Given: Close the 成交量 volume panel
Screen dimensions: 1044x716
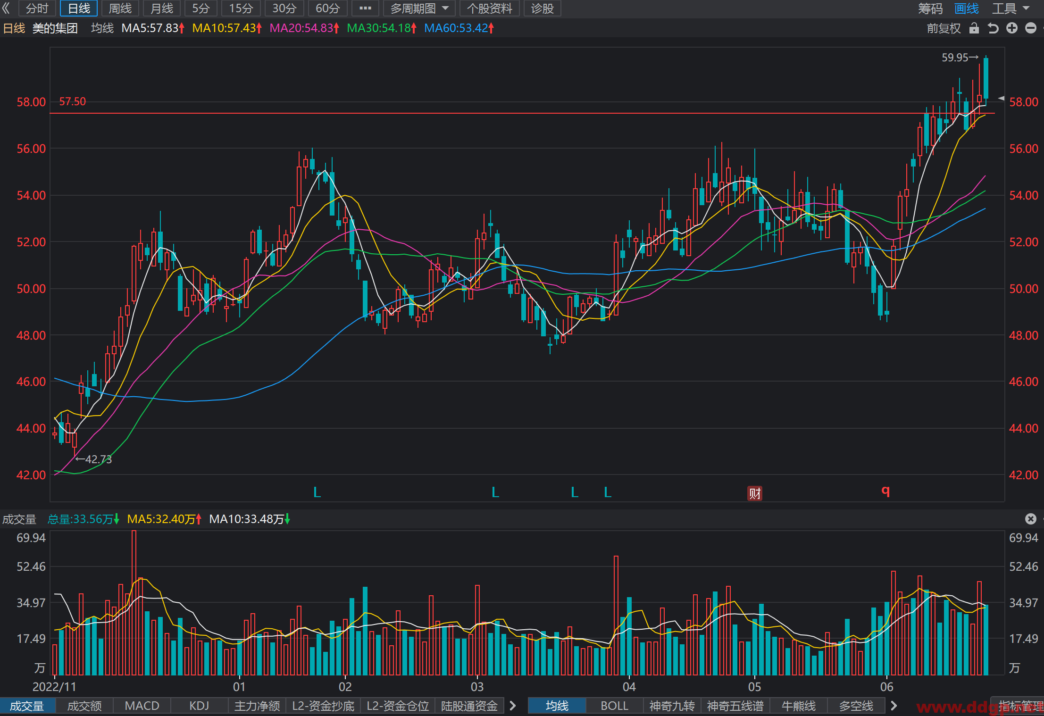Looking at the screenshot, I should coord(1031,519).
